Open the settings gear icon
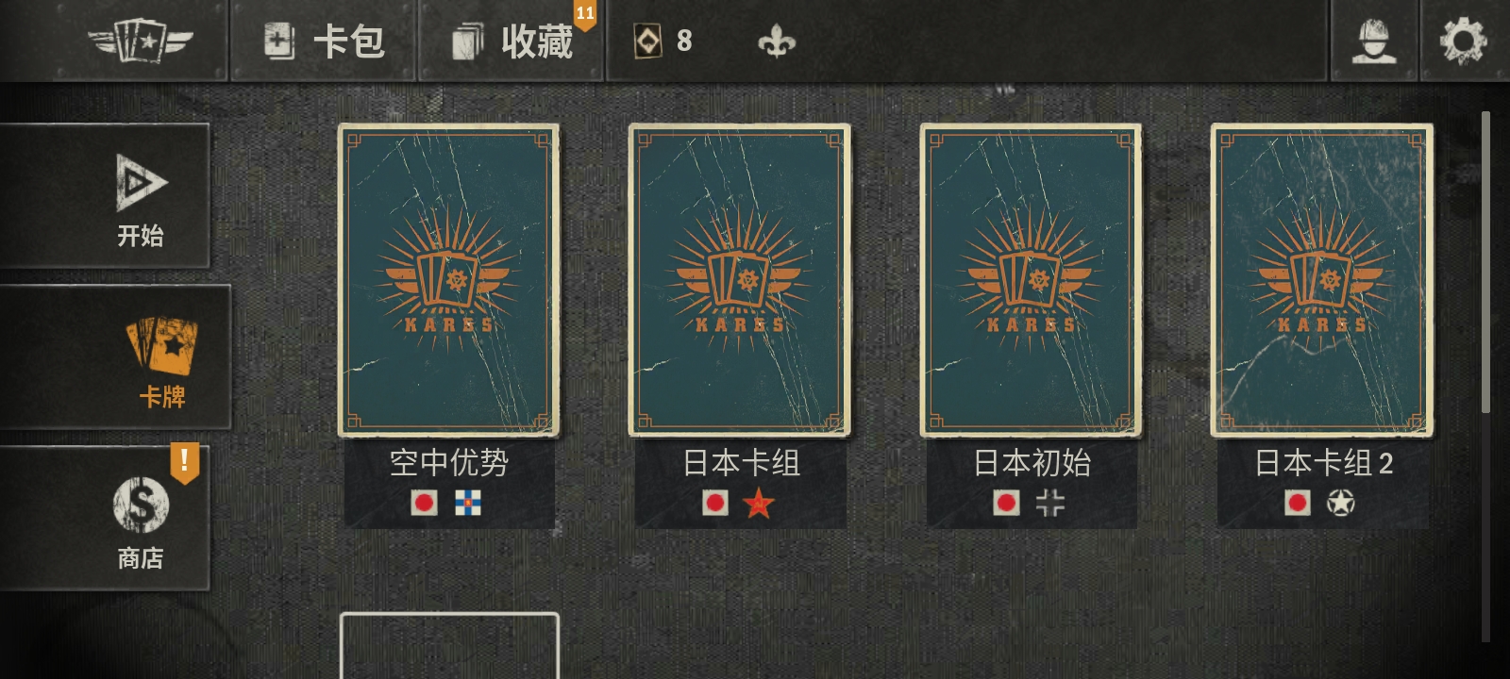Viewport: 1510px width, 679px height. [1463, 41]
